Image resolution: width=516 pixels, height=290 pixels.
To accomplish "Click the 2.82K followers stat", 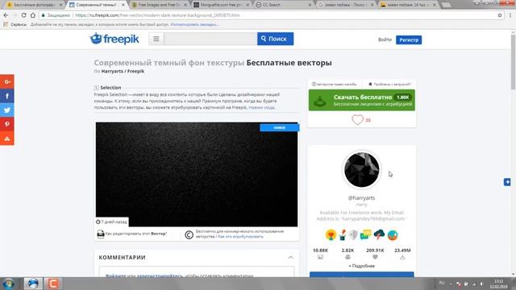I will (347, 253).
